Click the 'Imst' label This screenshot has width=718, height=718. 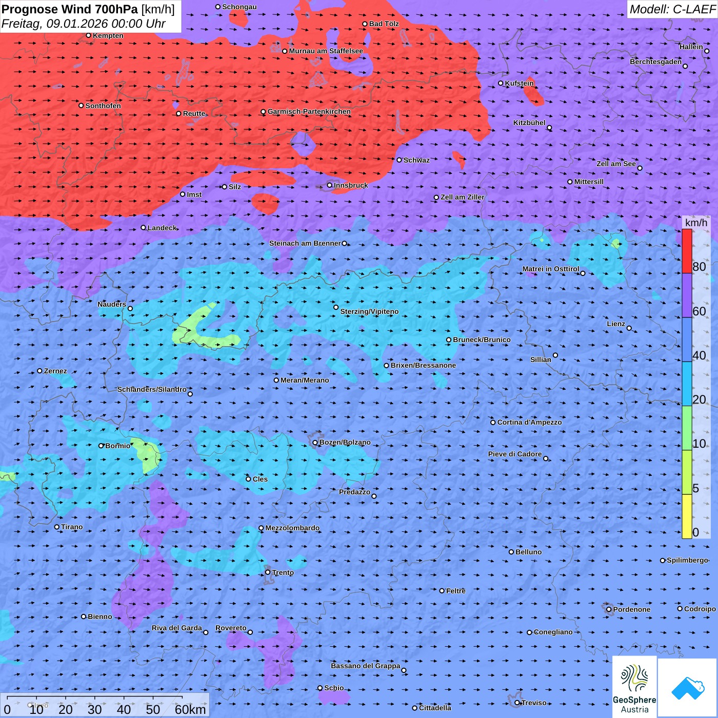[x=194, y=194]
